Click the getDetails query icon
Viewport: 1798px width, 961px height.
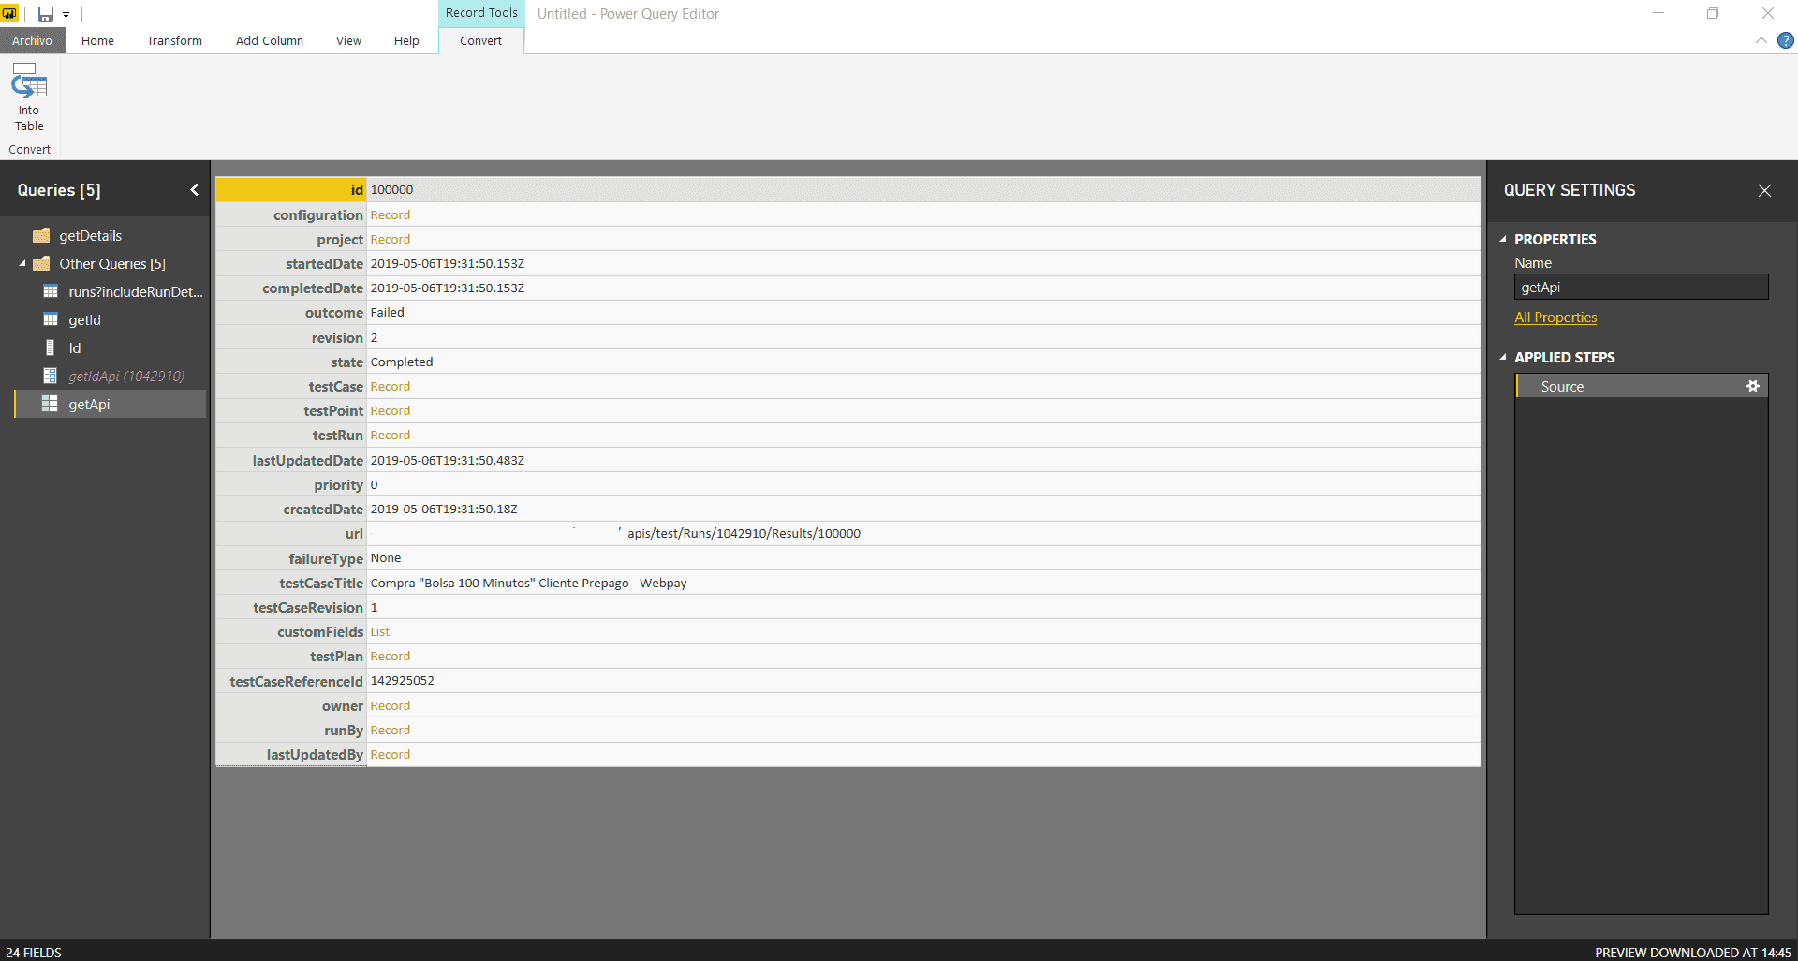point(39,235)
